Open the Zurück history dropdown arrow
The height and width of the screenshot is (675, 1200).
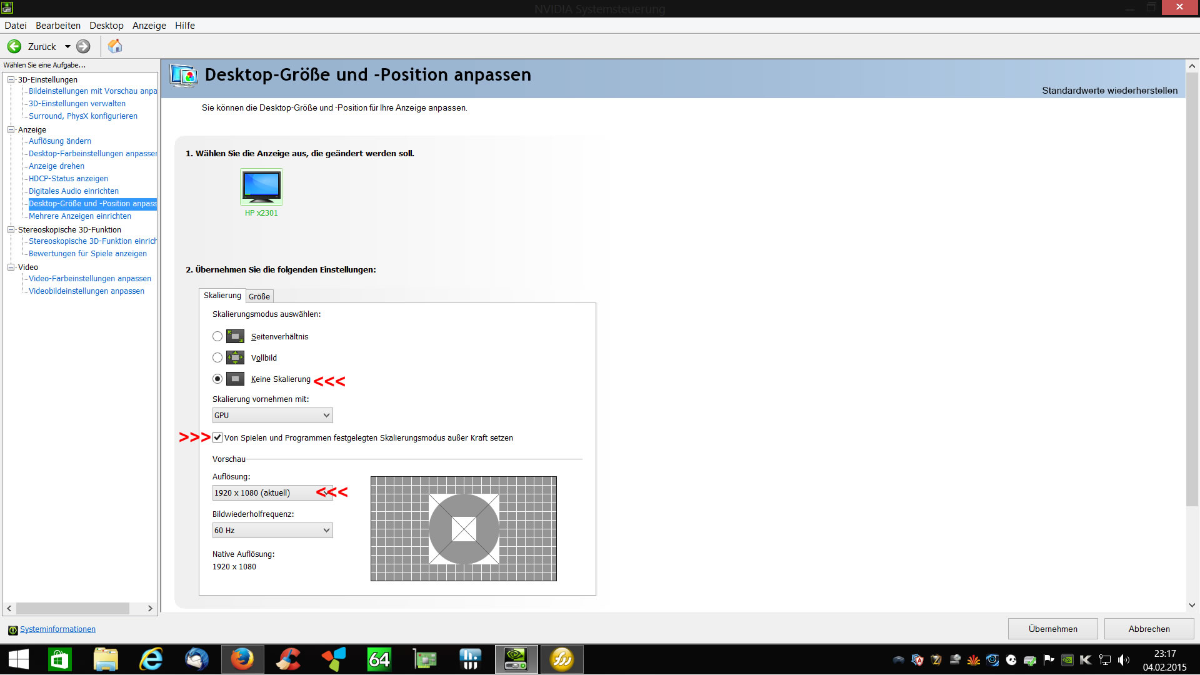click(x=67, y=47)
